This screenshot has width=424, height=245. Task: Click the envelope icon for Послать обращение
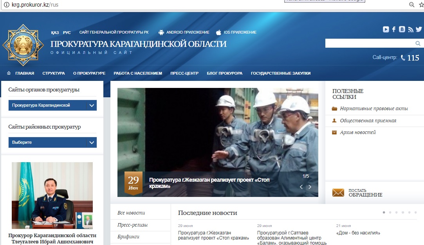(338, 193)
